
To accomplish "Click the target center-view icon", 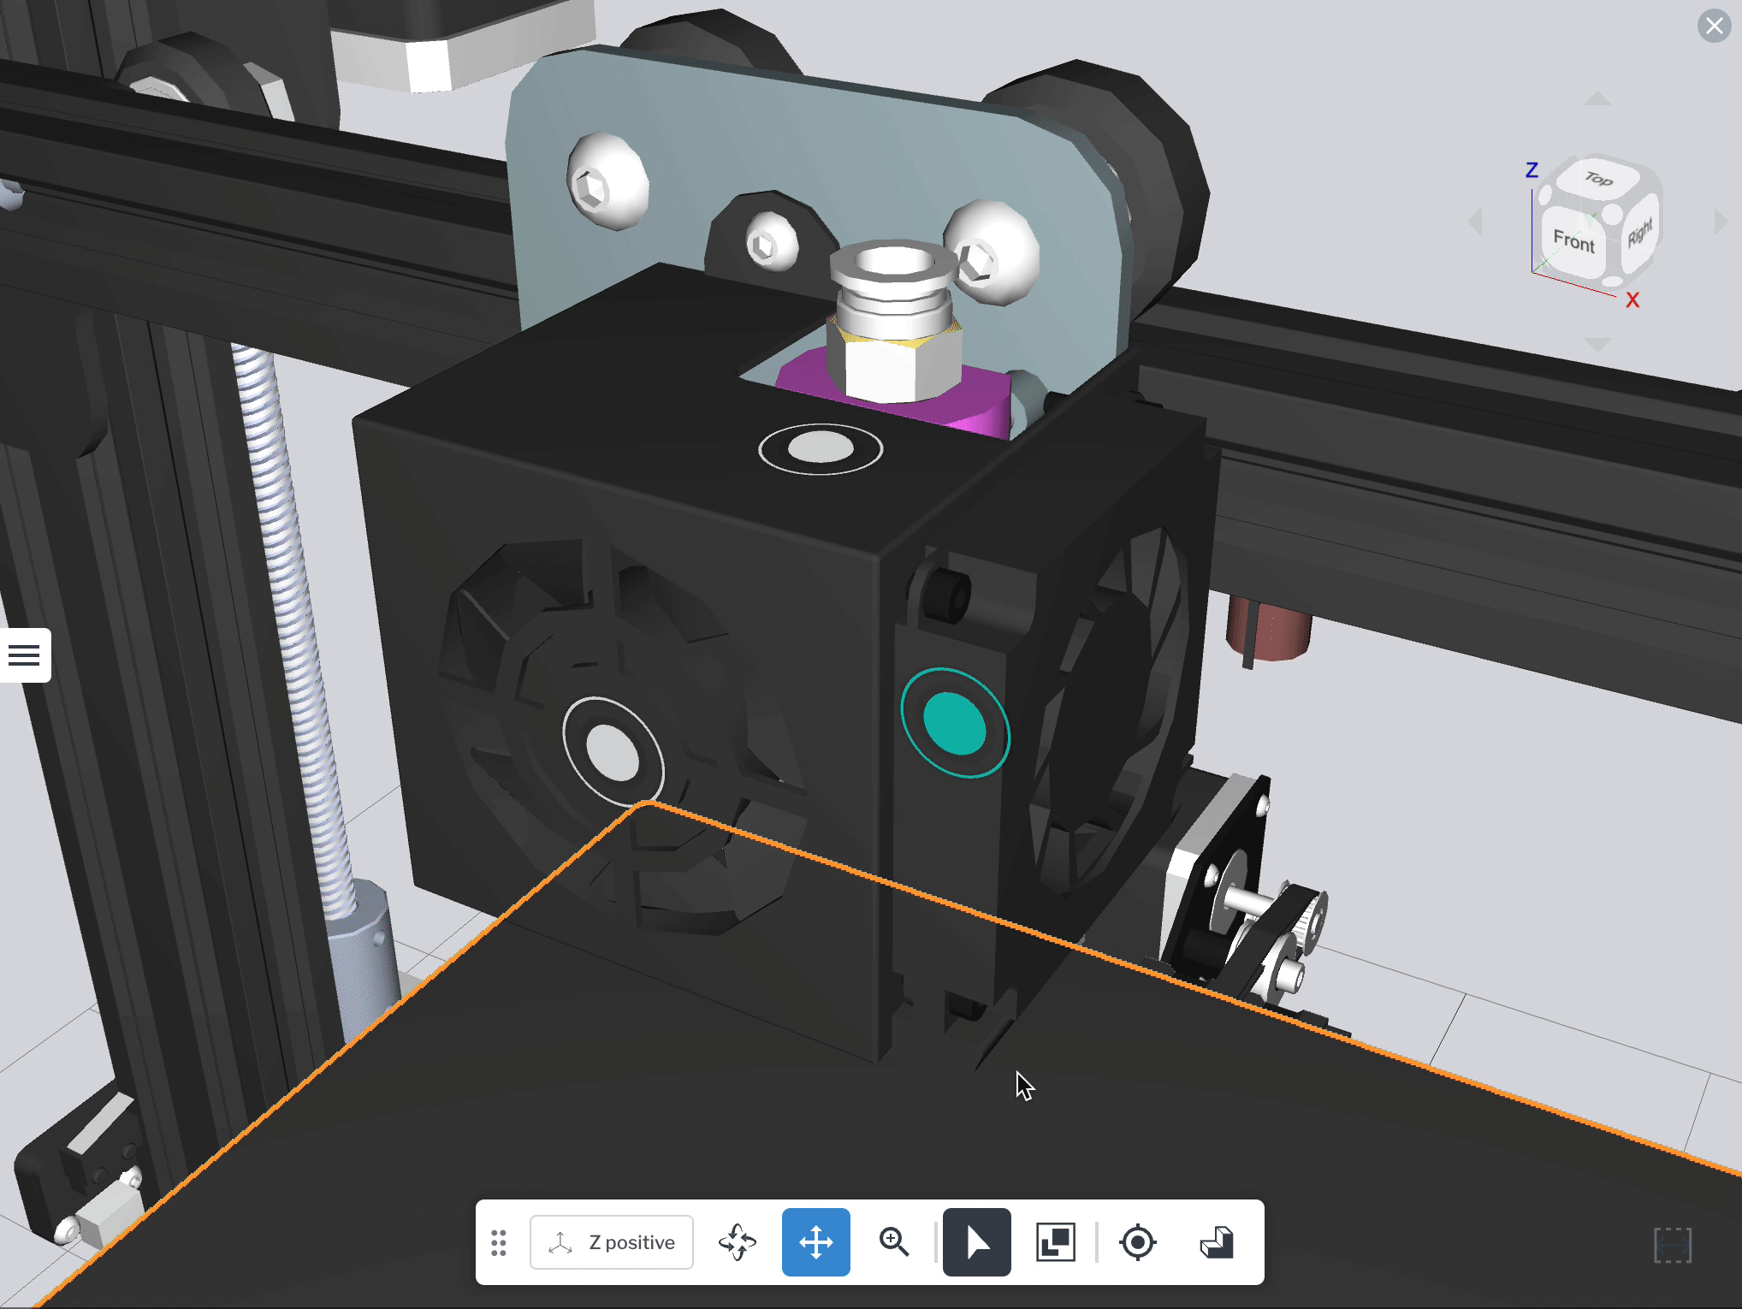I will click(1137, 1242).
